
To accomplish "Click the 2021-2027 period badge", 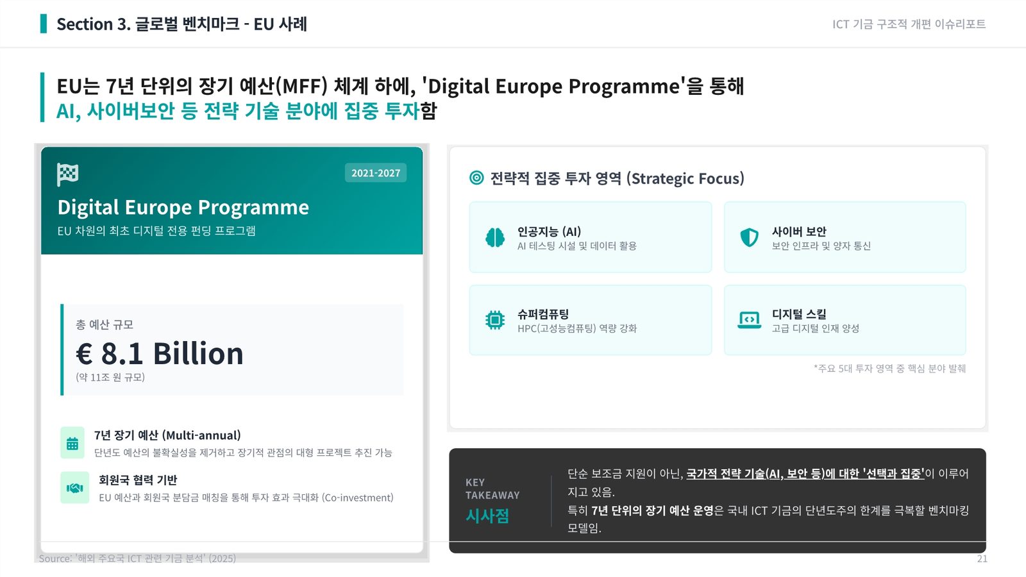I will pos(376,173).
